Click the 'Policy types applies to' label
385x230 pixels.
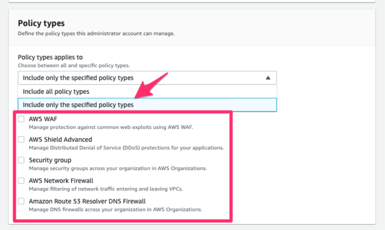(50, 57)
